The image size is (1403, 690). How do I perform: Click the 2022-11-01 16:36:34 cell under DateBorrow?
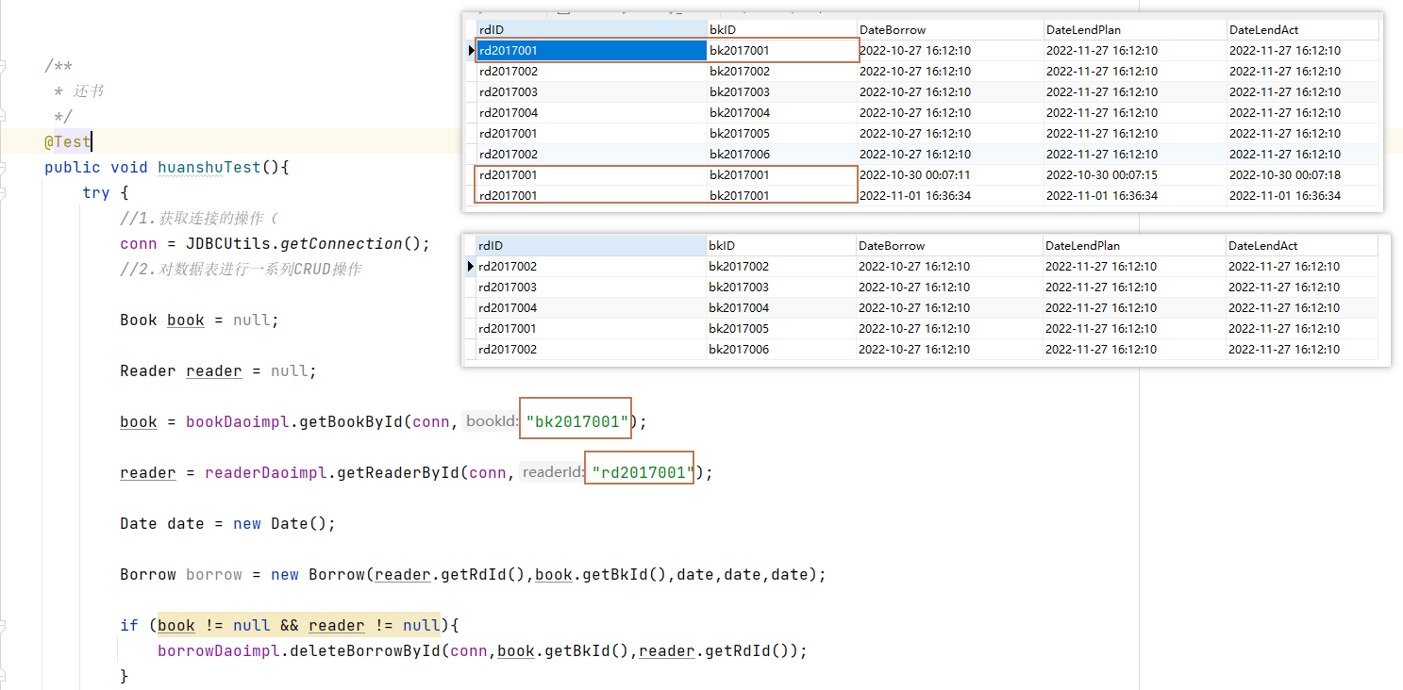coord(950,195)
